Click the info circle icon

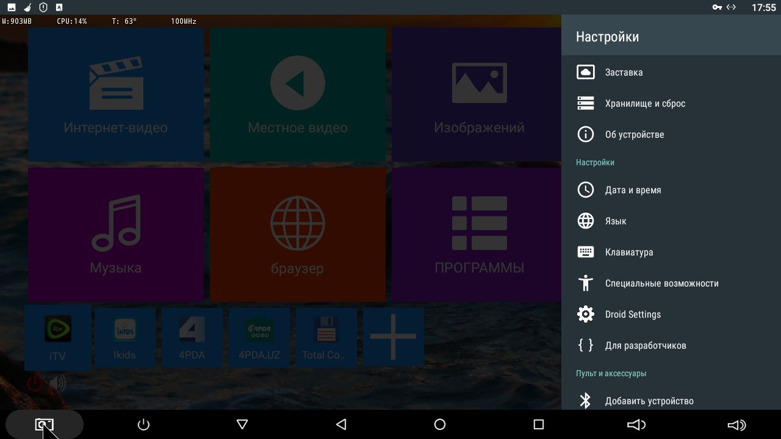586,134
